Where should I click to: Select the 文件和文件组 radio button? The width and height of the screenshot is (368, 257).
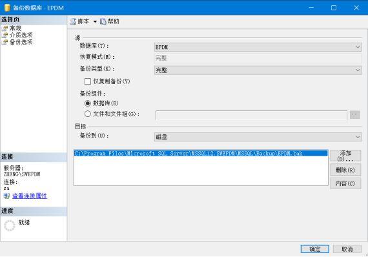pos(88,114)
